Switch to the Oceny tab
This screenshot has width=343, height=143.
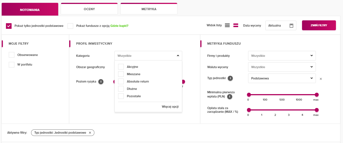point(89,9)
